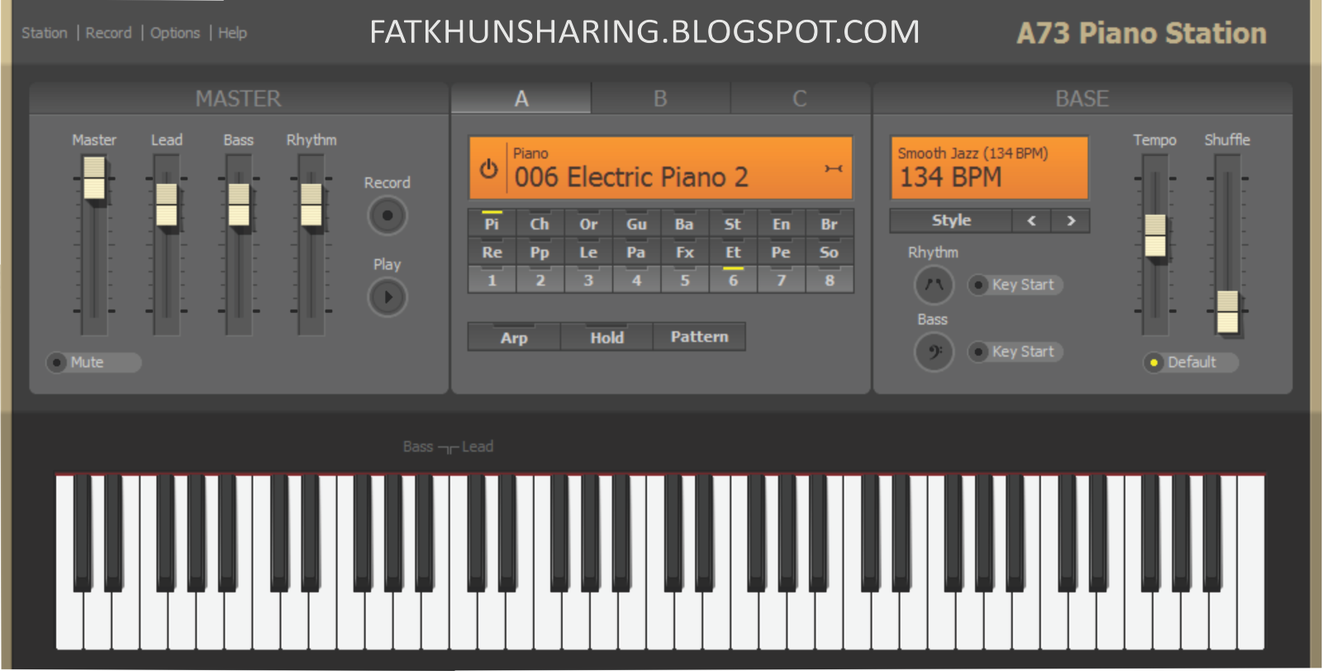
Task: Select the Et instrument category
Action: click(x=733, y=252)
